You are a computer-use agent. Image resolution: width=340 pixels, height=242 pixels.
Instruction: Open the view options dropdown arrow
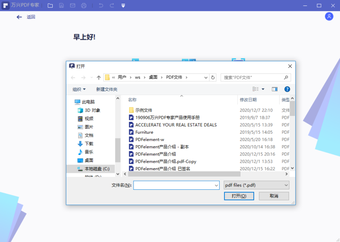pyautogui.click(x=263, y=89)
